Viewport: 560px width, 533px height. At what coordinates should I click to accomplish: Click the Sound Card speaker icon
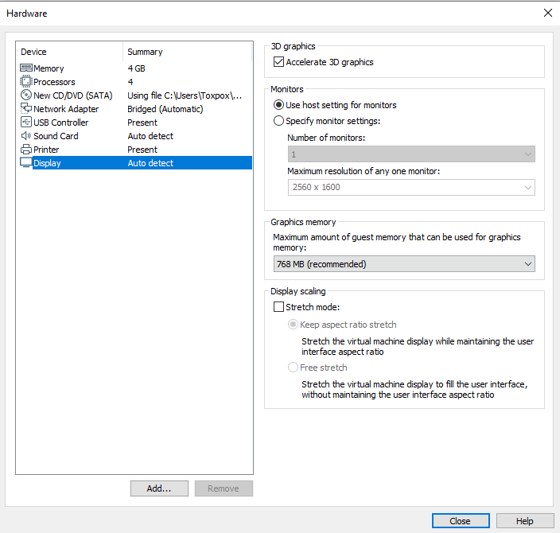point(26,136)
